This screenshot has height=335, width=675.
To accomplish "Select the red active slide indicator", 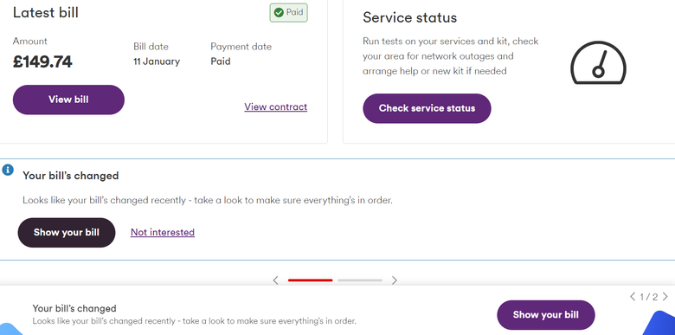I will 311,280.
